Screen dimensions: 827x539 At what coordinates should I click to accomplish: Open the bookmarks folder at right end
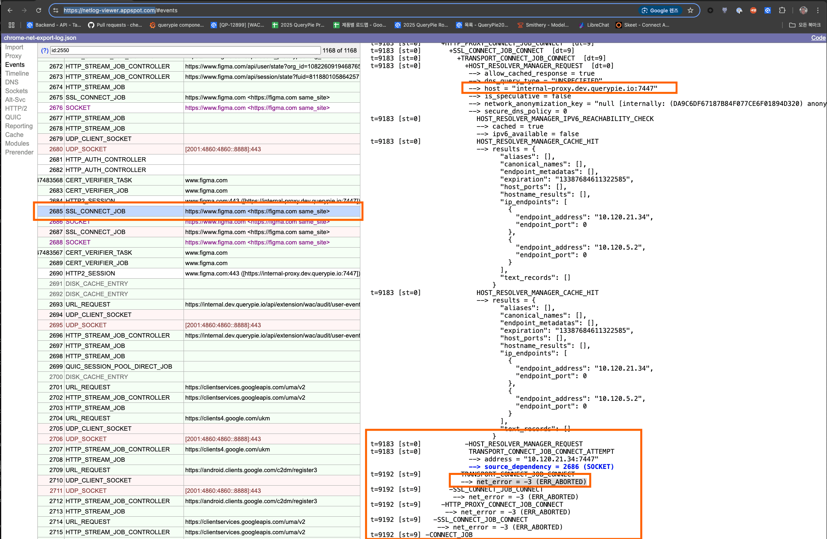(805, 25)
